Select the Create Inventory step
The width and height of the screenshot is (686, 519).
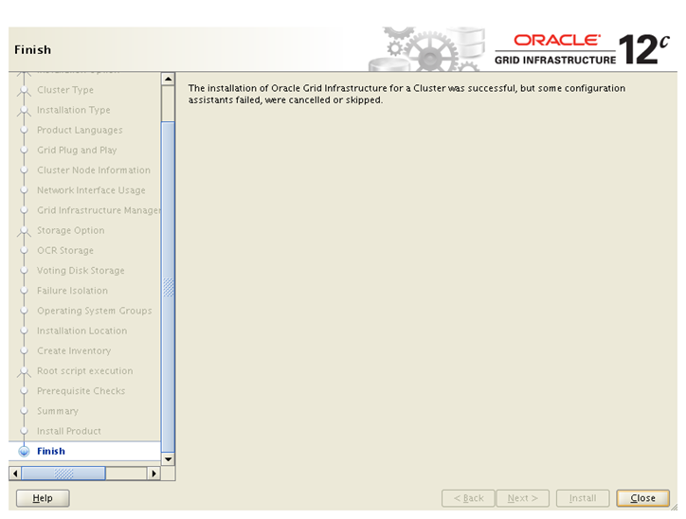tap(74, 350)
